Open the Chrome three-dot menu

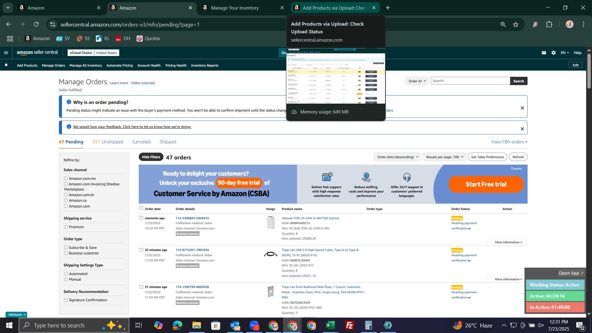pyautogui.click(x=583, y=24)
